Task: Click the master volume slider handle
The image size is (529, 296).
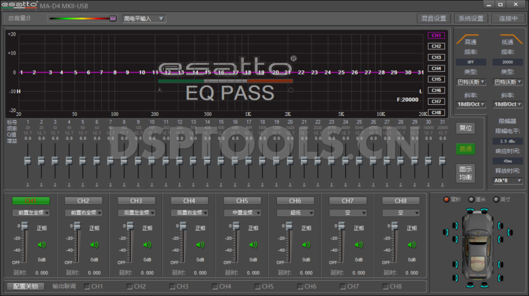Action: [113, 18]
